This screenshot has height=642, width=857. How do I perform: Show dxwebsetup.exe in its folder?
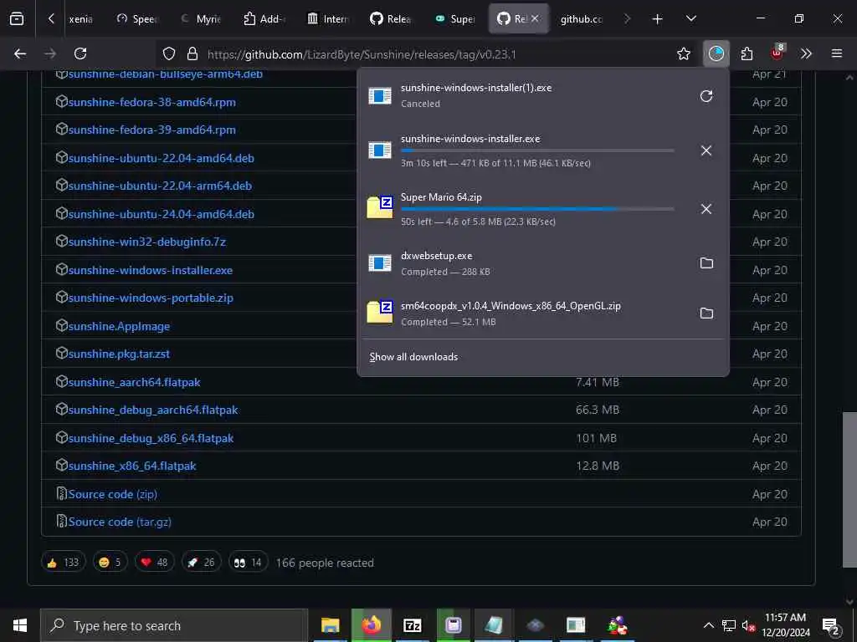tap(706, 263)
